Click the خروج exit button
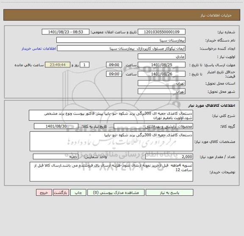The height and width of the screenshot is (236, 244). click(x=44, y=192)
